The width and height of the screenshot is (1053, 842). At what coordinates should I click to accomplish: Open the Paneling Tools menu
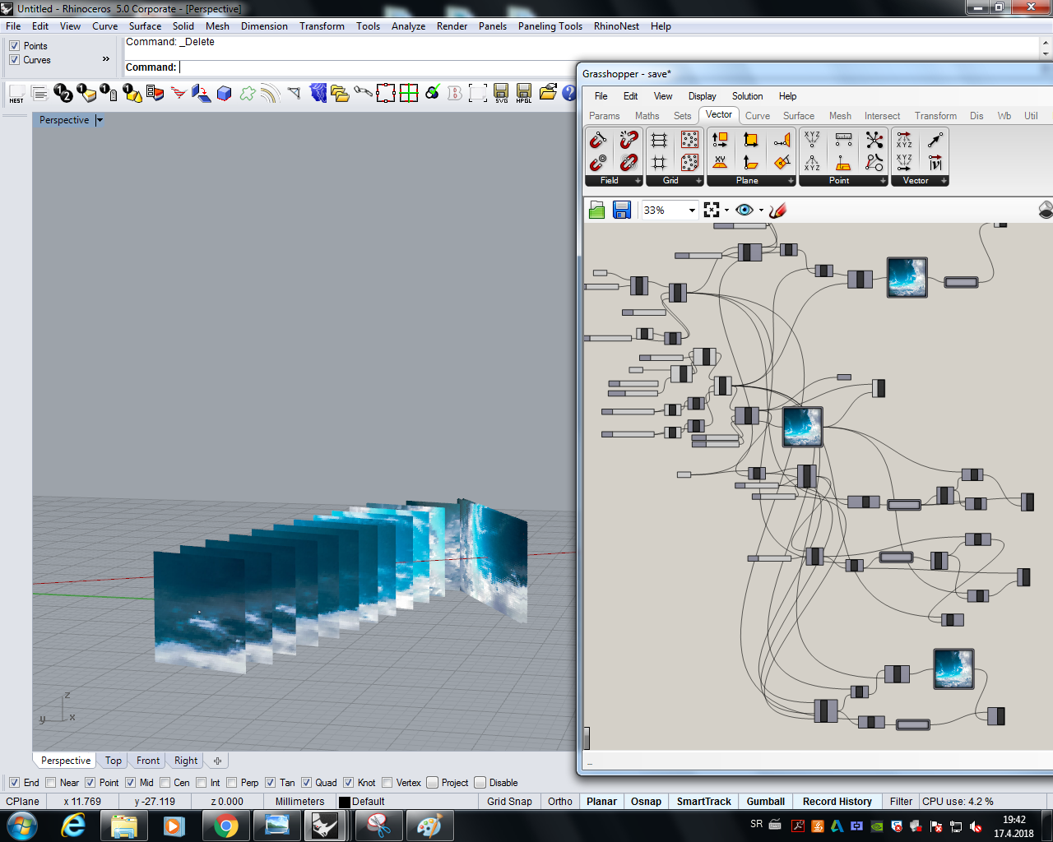click(x=550, y=26)
